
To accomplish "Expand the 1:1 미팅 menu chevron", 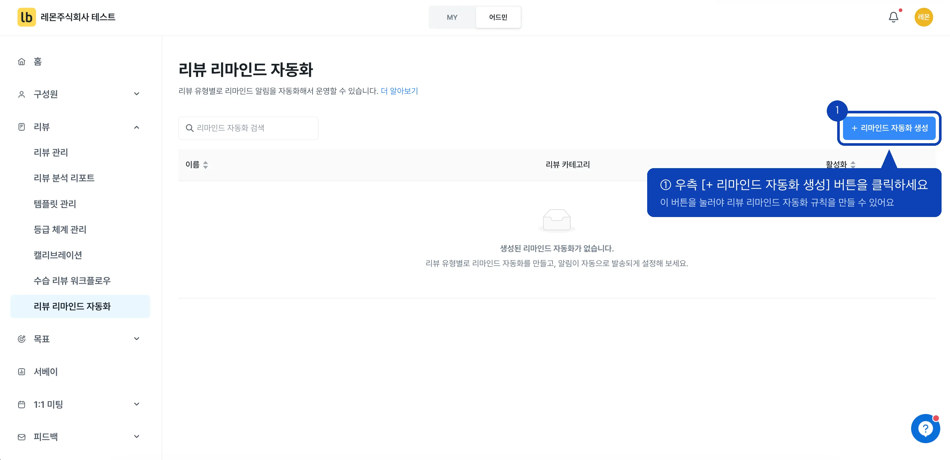I will pos(137,404).
